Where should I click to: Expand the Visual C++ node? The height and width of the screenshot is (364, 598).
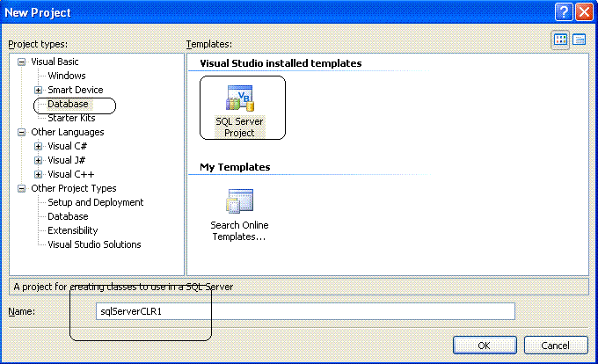(x=38, y=175)
